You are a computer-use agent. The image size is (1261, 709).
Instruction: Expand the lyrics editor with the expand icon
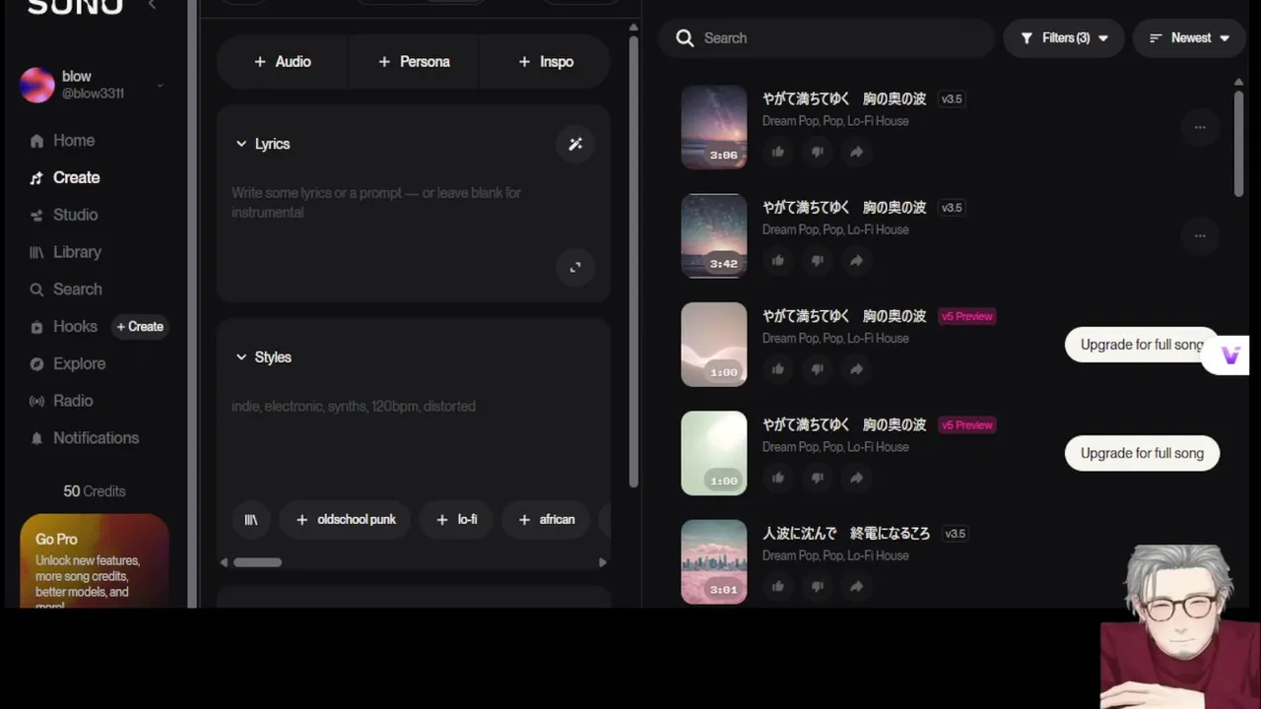(575, 267)
